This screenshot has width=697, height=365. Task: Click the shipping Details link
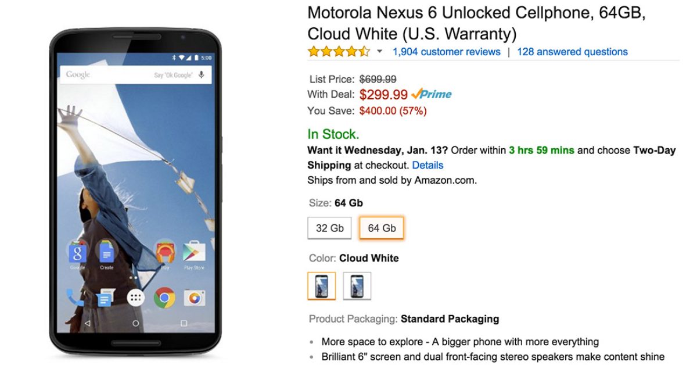pyautogui.click(x=427, y=165)
